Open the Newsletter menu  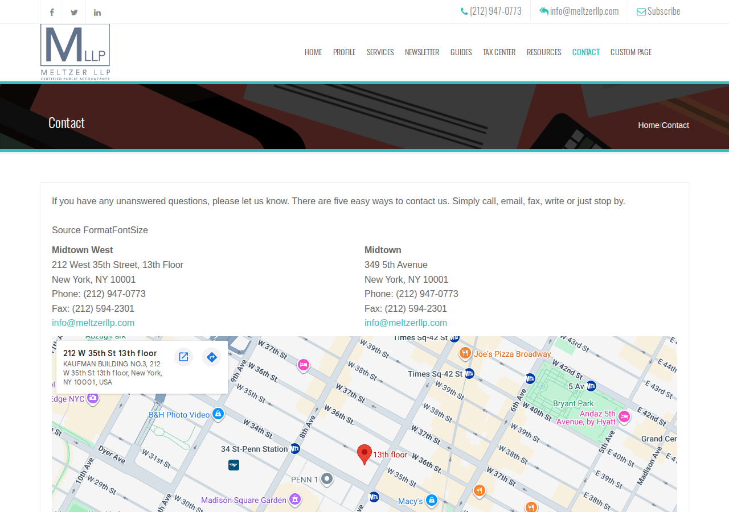pyautogui.click(x=422, y=52)
